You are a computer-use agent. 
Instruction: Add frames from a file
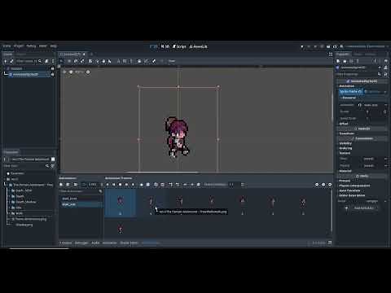[142, 185]
